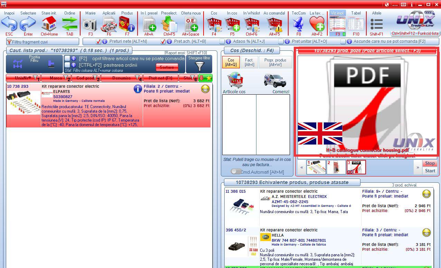Open Cod prod column filter

95,78
